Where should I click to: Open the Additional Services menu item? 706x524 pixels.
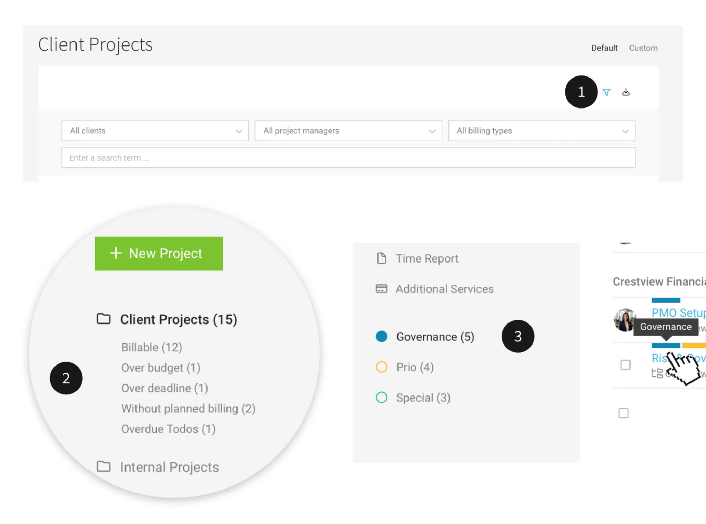pos(445,289)
